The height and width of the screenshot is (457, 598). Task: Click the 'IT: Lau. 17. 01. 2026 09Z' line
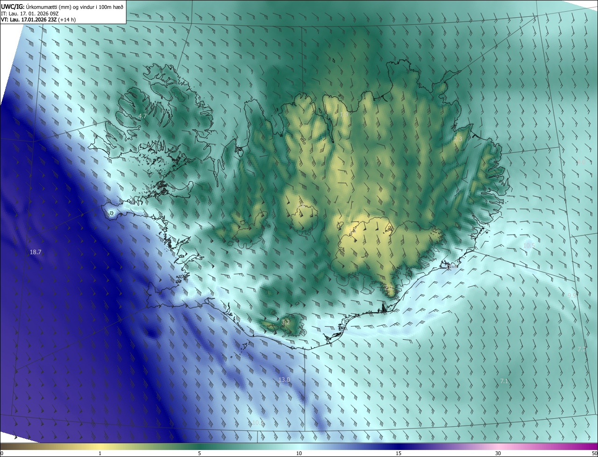(29, 13)
